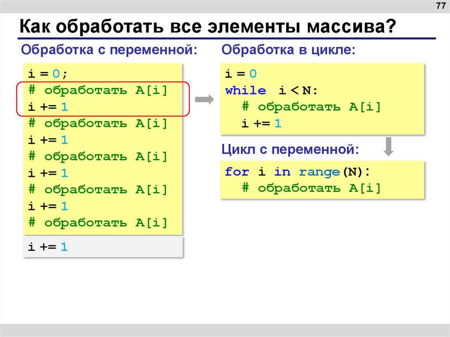Select the heading 'Цикл с переменной:'
This screenshot has width=450, height=337.
tap(290, 149)
